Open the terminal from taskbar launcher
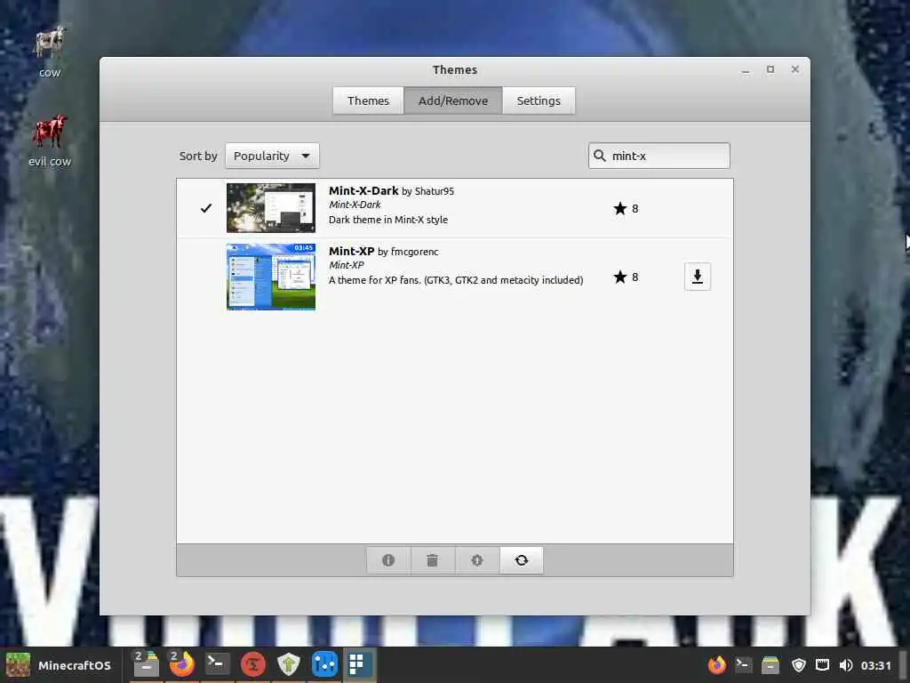Screen dimensions: 910x683 [217, 663]
